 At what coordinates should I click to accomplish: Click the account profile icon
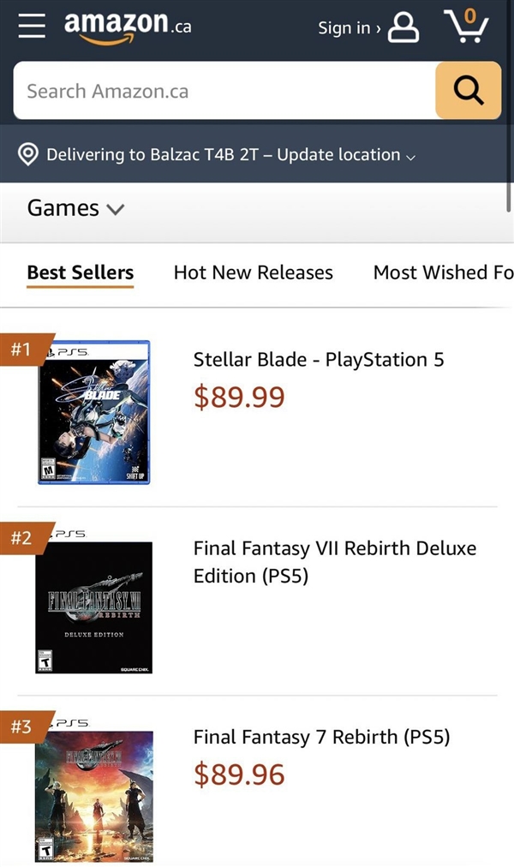(403, 27)
